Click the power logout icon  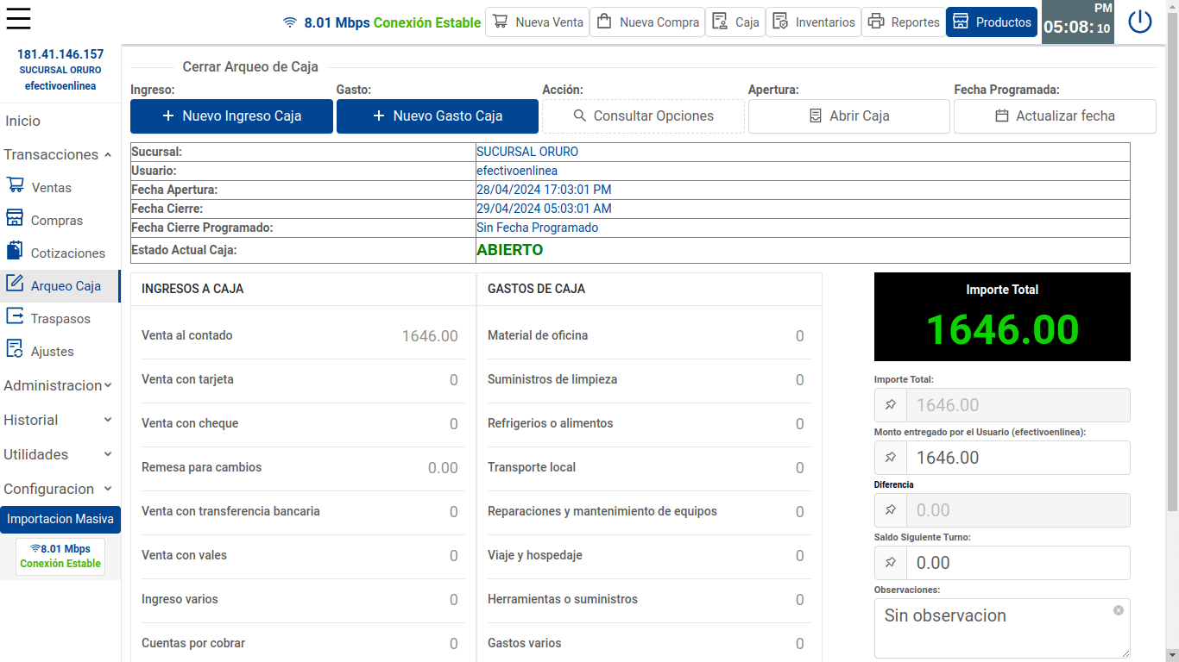[1140, 22]
